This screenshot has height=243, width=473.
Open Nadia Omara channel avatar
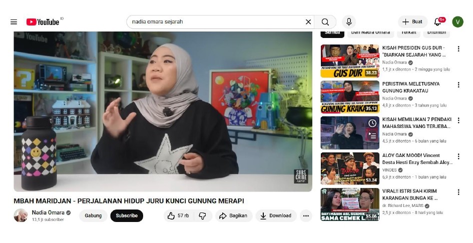click(21, 215)
